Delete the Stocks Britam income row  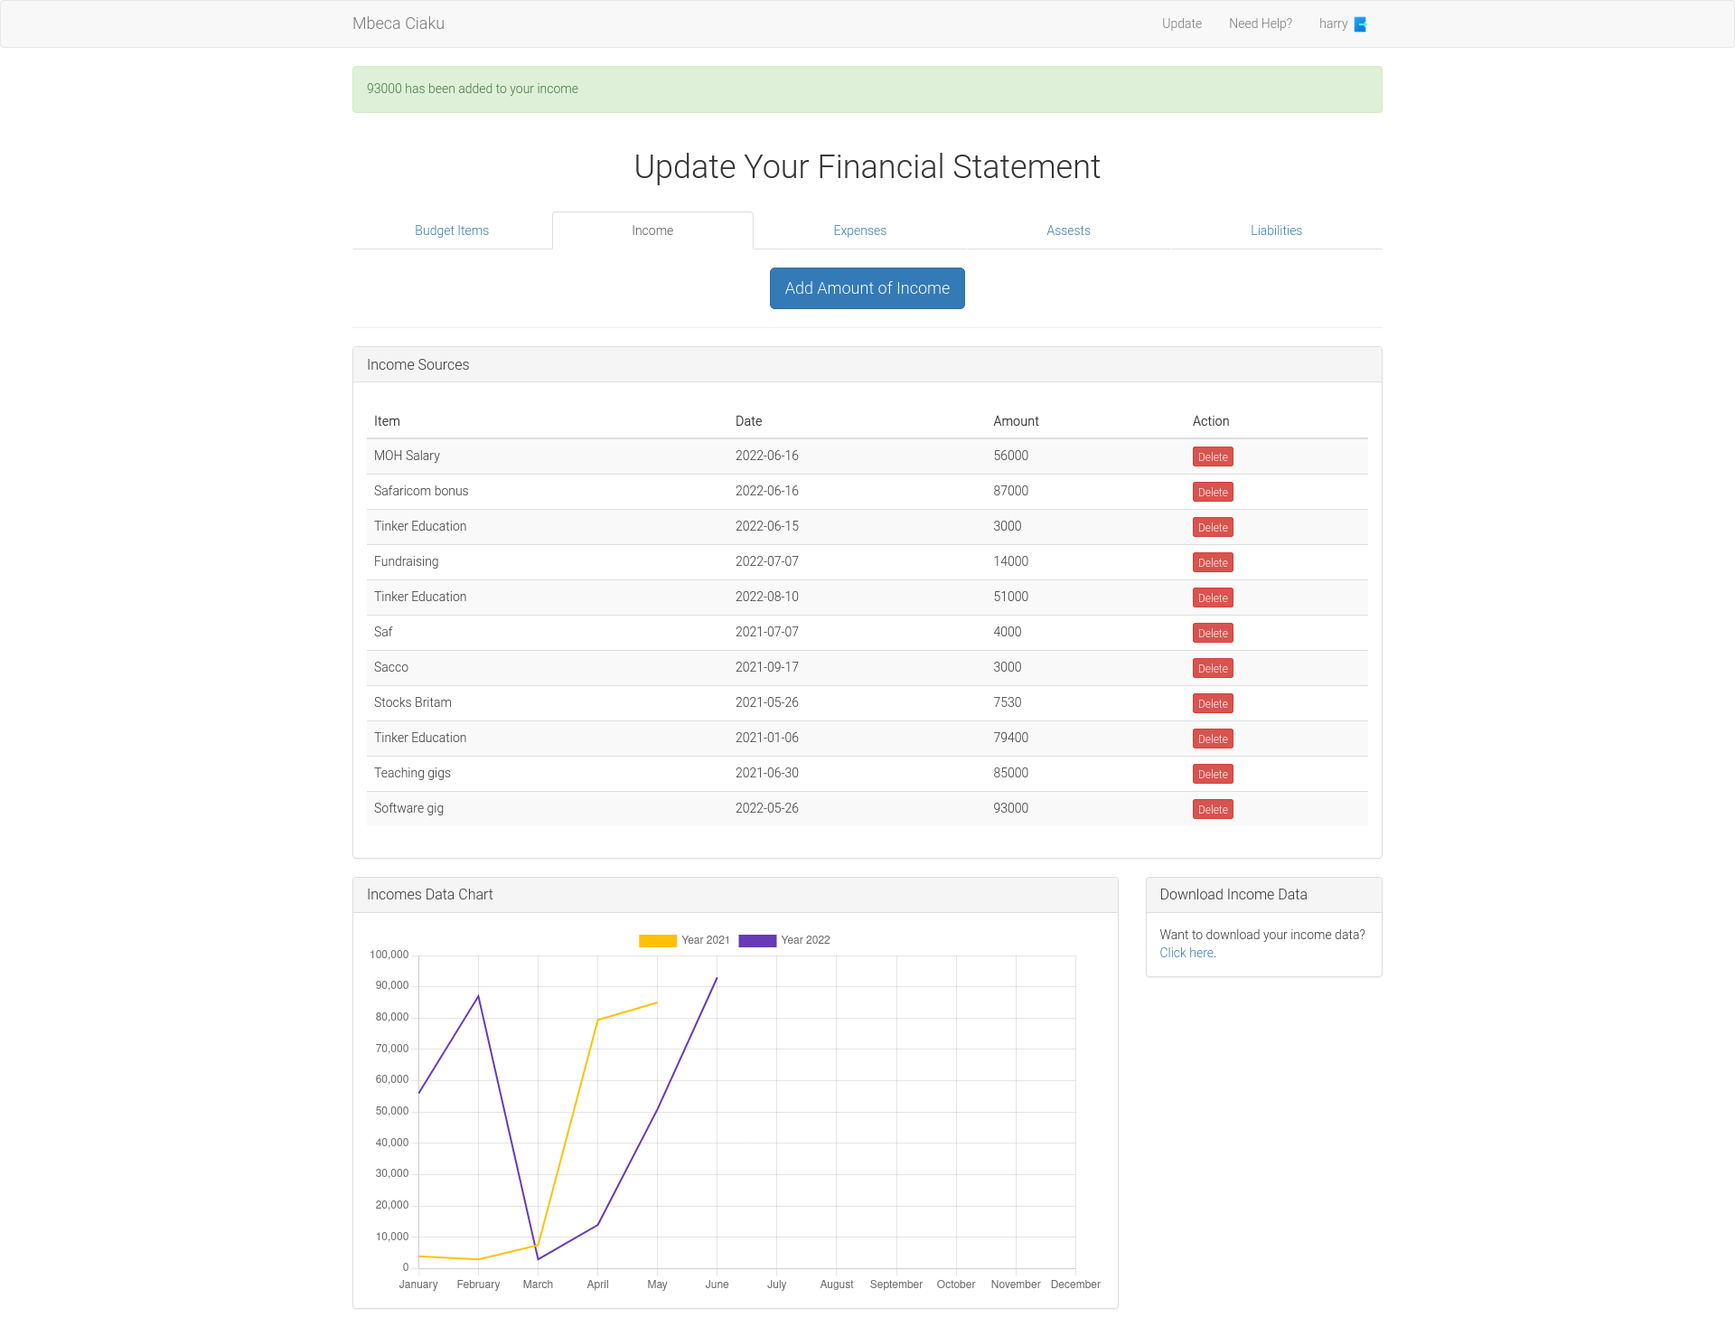(x=1212, y=703)
